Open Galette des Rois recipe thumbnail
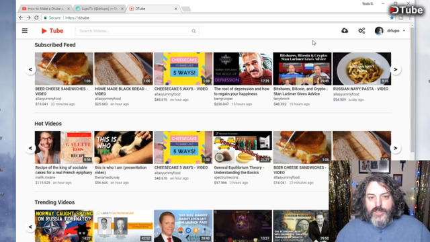Viewport: 430px width, 242px height. click(64, 147)
